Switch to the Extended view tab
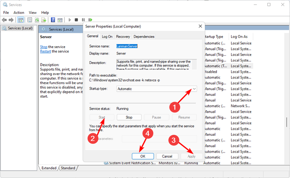Viewport: 290px width, 178px height. 49,168
